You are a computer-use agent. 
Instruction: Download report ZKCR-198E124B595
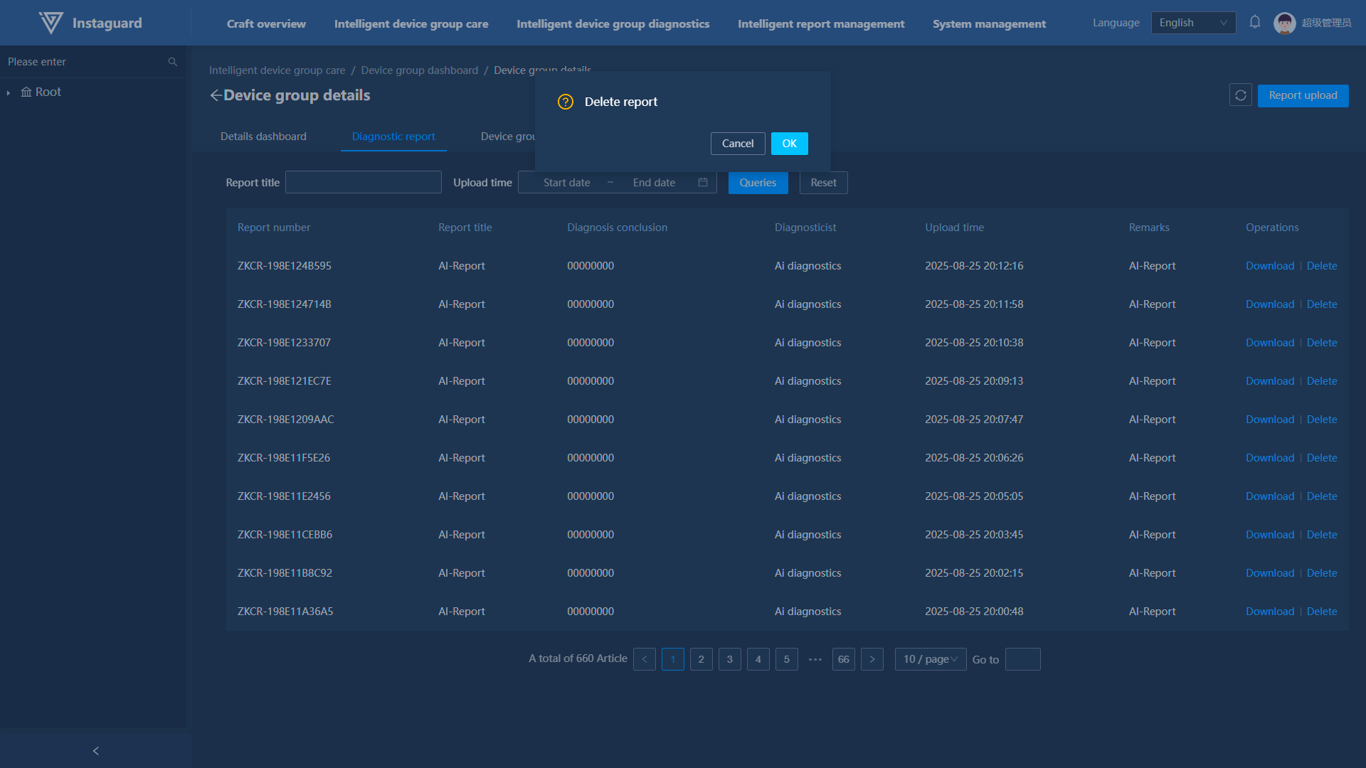(x=1269, y=266)
